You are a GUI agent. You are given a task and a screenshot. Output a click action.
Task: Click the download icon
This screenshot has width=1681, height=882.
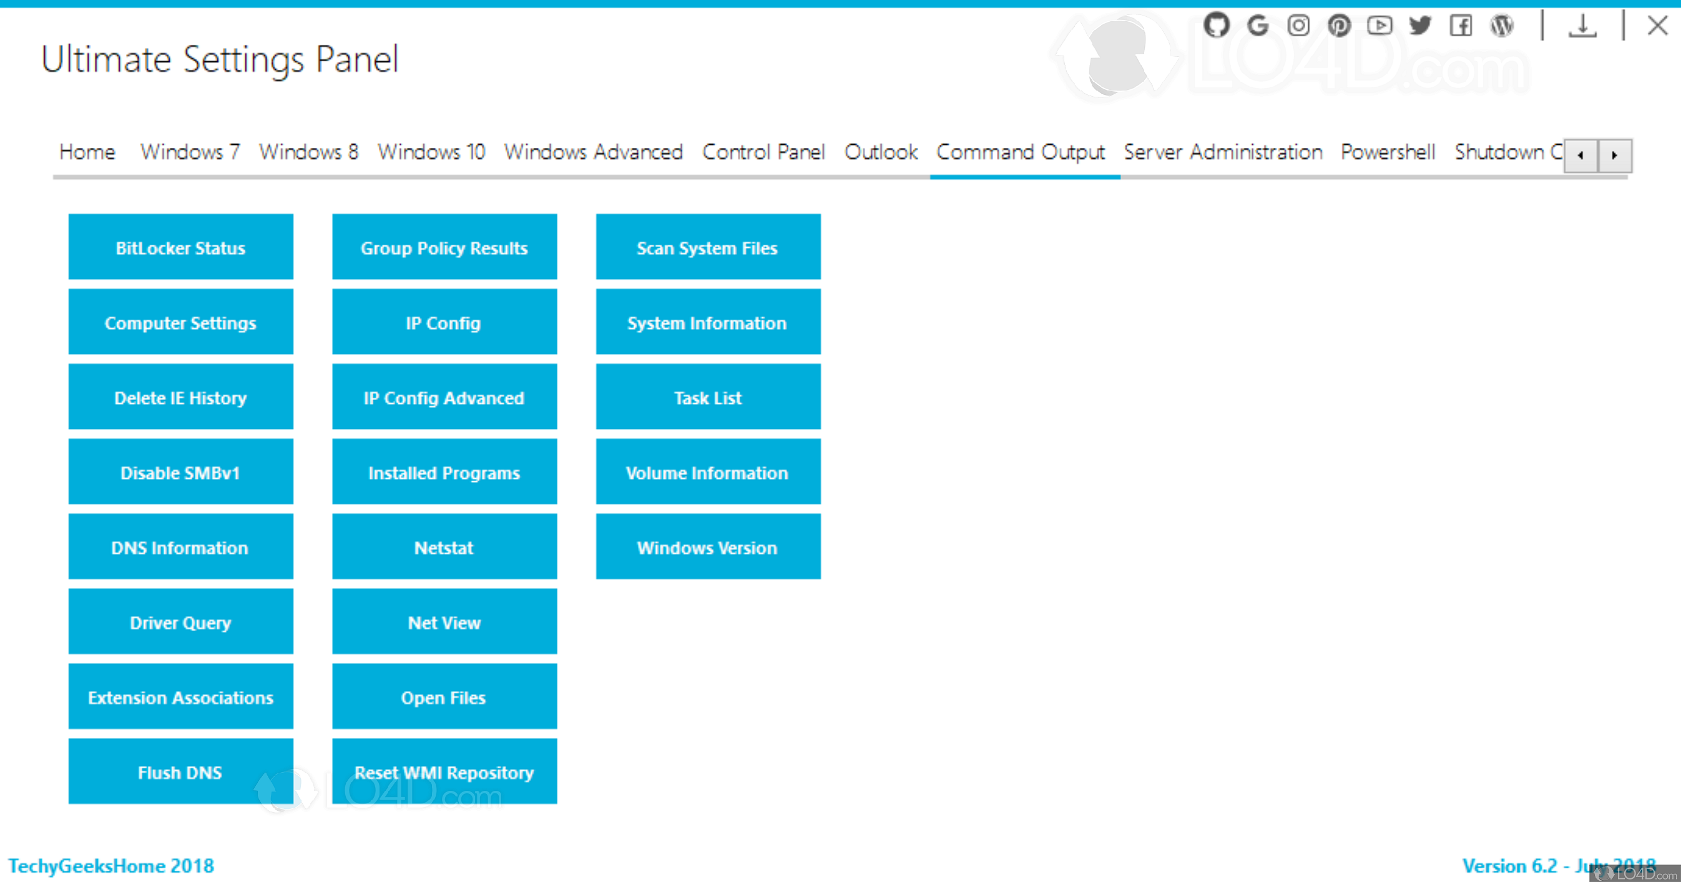tap(1582, 26)
